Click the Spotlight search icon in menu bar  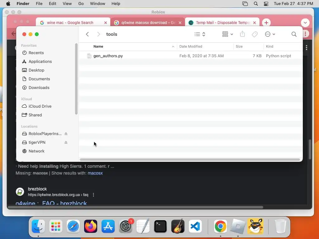coord(256,4)
